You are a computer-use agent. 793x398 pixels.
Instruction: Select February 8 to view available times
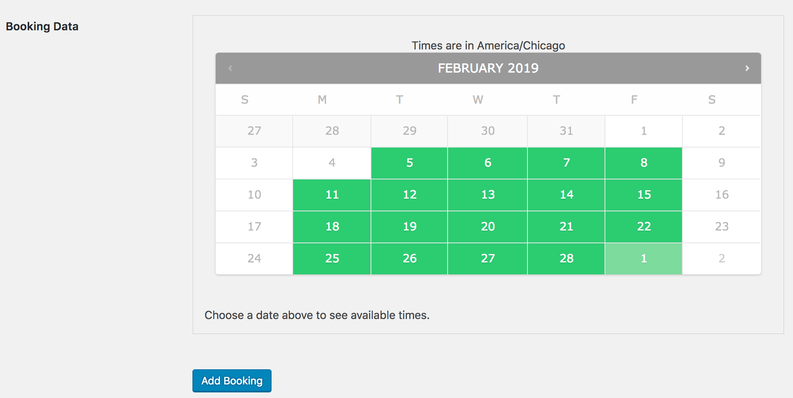pos(643,163)
